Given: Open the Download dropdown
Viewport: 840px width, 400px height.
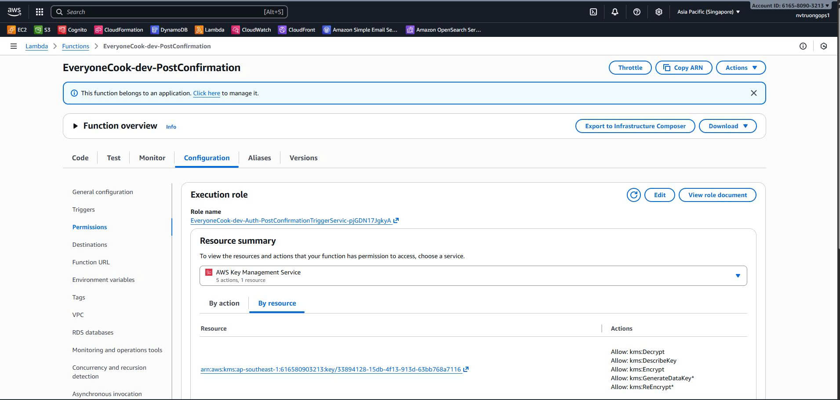Looking at the screenshot, I should pos(728,126).
